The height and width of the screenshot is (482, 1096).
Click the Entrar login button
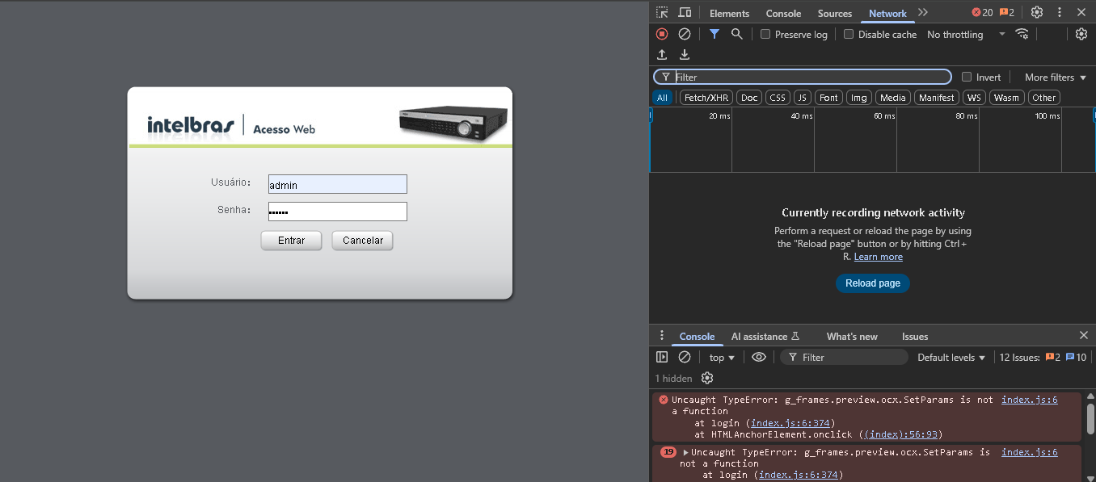pos(291,241)
